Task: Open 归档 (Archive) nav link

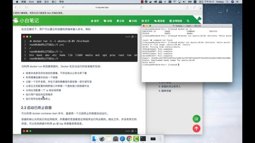Action: 133,21
